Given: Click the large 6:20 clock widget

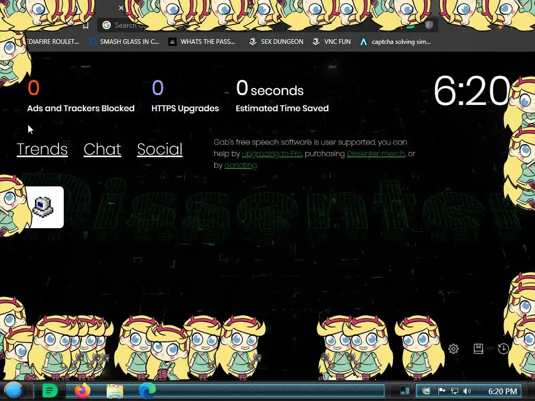Looking at the screenshot, I should [x=472, y=91].
